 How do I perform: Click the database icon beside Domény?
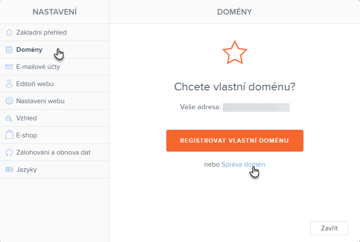pyautogui.click(x=9, y=50)
